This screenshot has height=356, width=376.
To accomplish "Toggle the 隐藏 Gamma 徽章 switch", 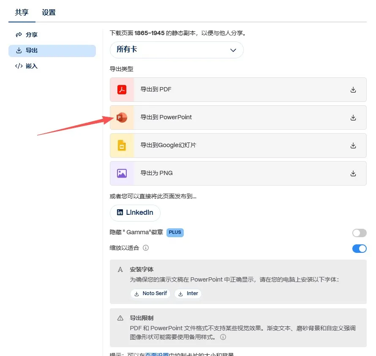I will pos(359,233).
